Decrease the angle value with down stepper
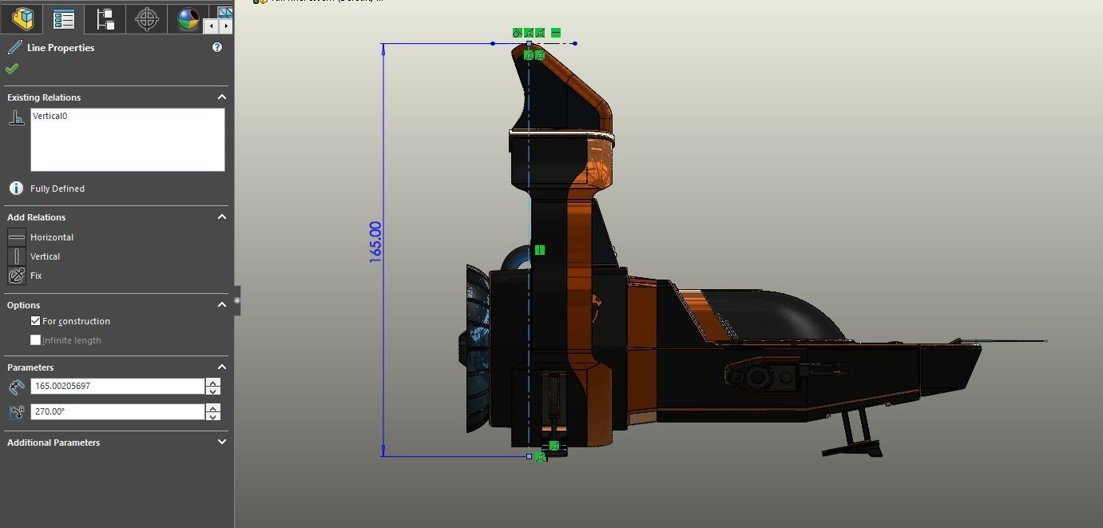The height and width of the screenshot is (528, 1103). (x=212, y=416)
